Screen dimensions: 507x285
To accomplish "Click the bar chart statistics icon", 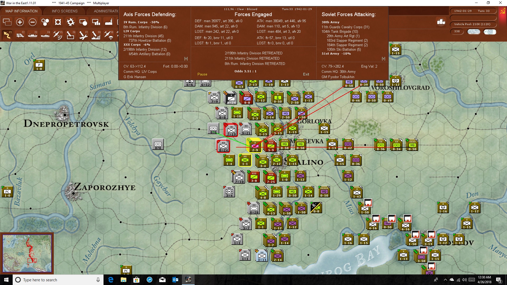I will pyautogui.click(x=441, y=22).
